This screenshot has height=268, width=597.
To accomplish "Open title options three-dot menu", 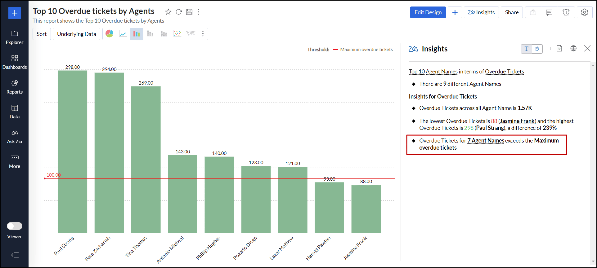I will point(198,12).
